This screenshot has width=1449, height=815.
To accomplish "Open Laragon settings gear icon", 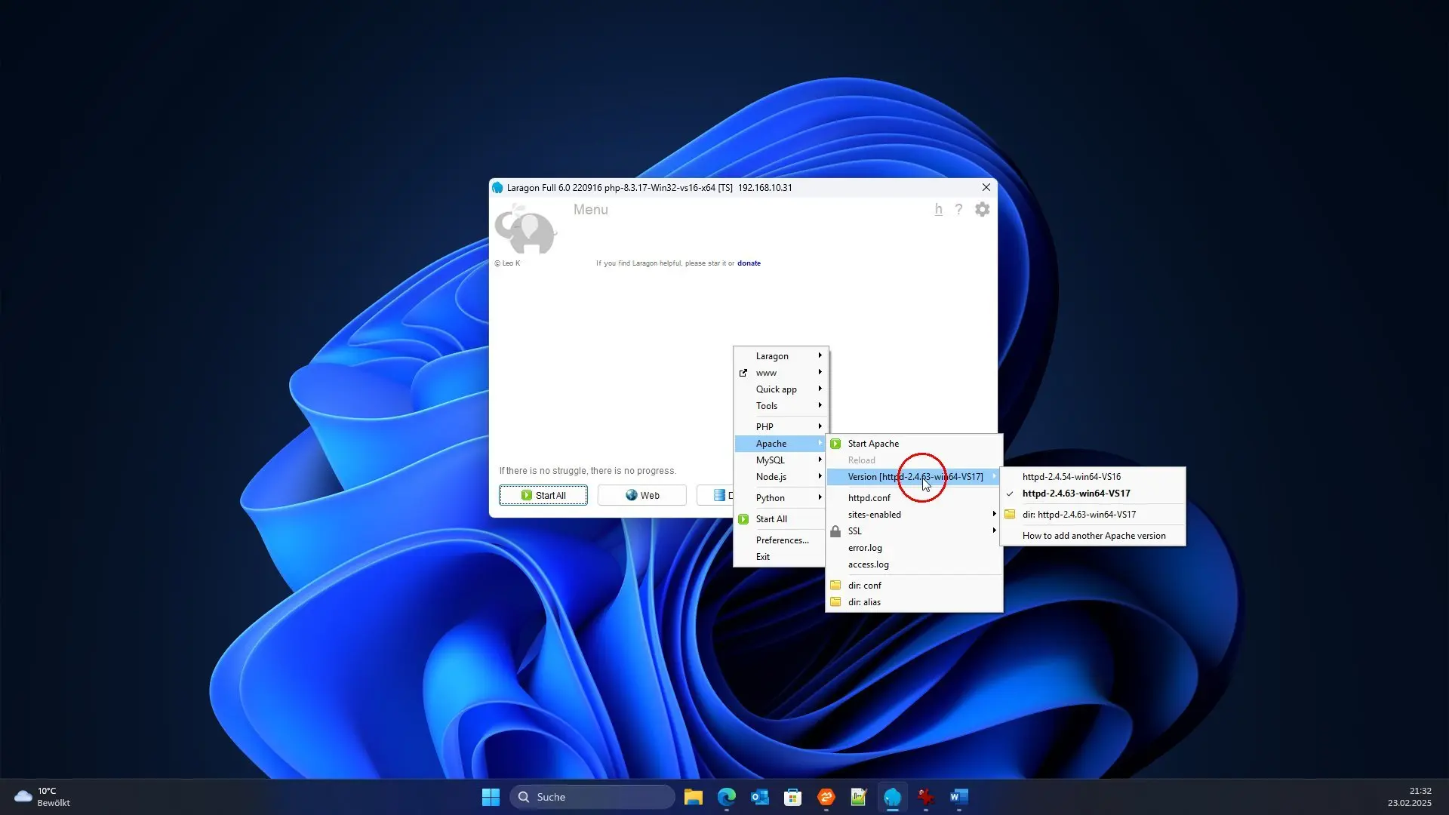I will (x=982, y=210).
